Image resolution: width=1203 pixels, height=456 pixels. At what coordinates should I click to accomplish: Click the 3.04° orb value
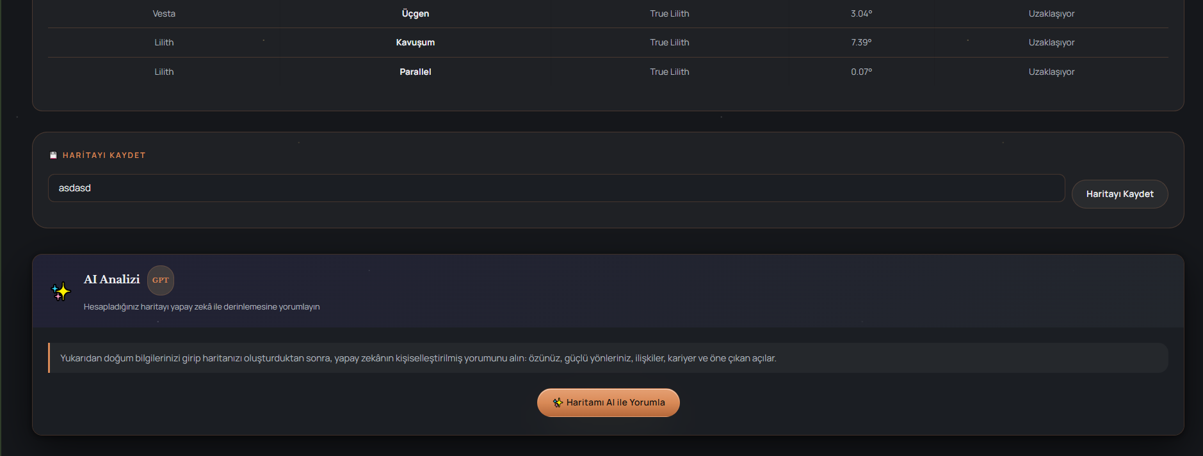click(x=861, y=13)
